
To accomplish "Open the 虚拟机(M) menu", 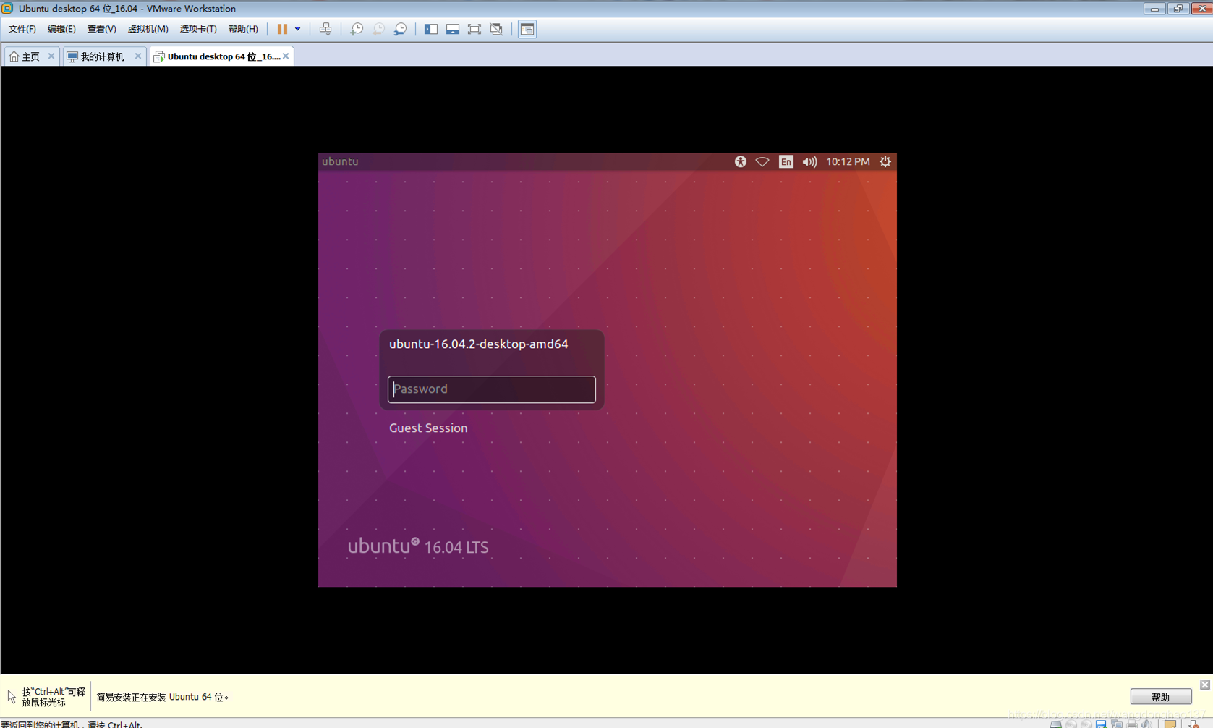I will pos(148,29).
